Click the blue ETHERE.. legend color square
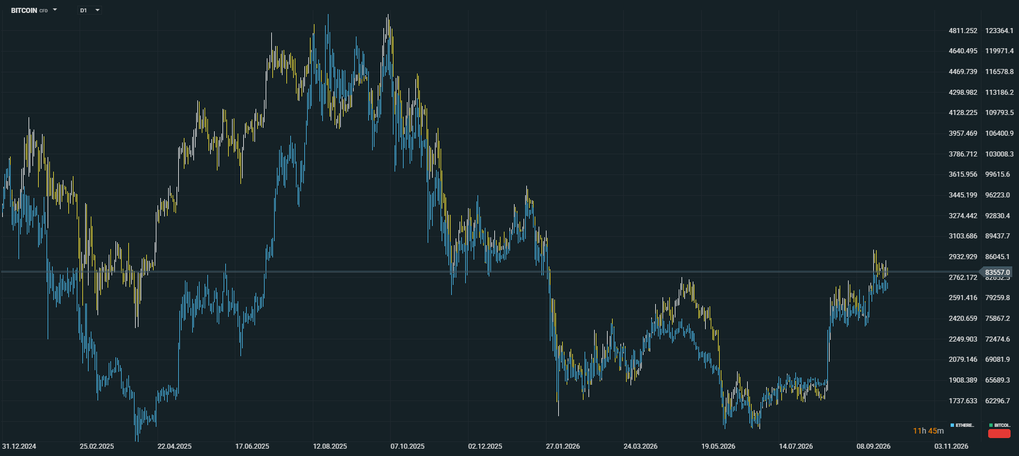Image resolution: width=1019 pixels, height=456 pixels. (x=952, y=425)
